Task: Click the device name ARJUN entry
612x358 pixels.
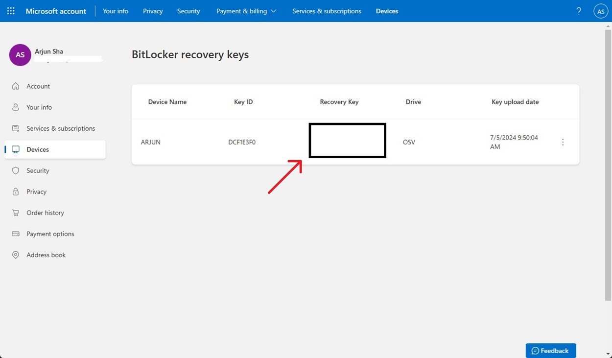Action: click(150, 142)
